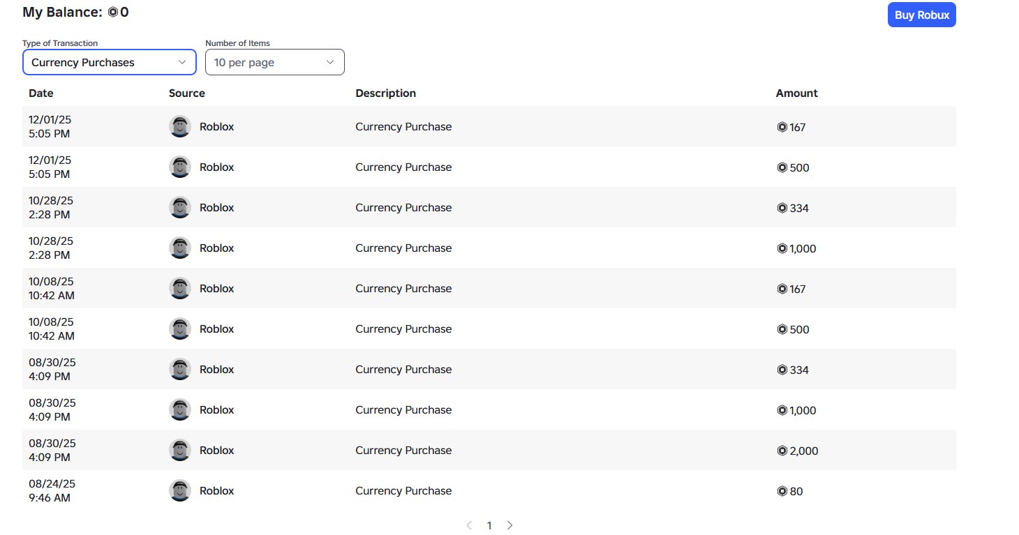Open Roblox source link in 1,000 row dated 10/28/25

(216, 248)
